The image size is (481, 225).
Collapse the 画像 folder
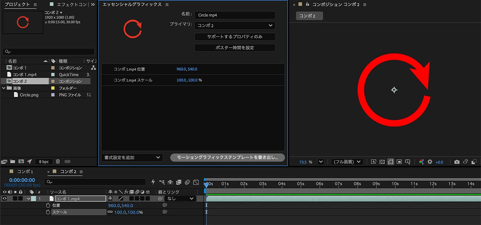click(x=4, y=88)
